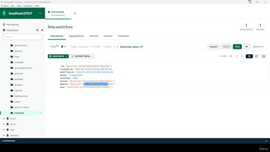Open the lives collection

pyautogui.click(x=17, y=57)
